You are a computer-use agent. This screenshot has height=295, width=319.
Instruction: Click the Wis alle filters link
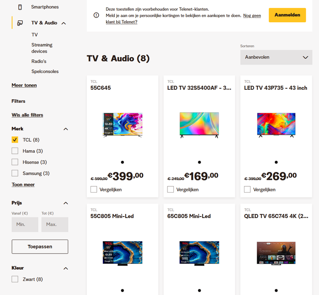[27, 115]
